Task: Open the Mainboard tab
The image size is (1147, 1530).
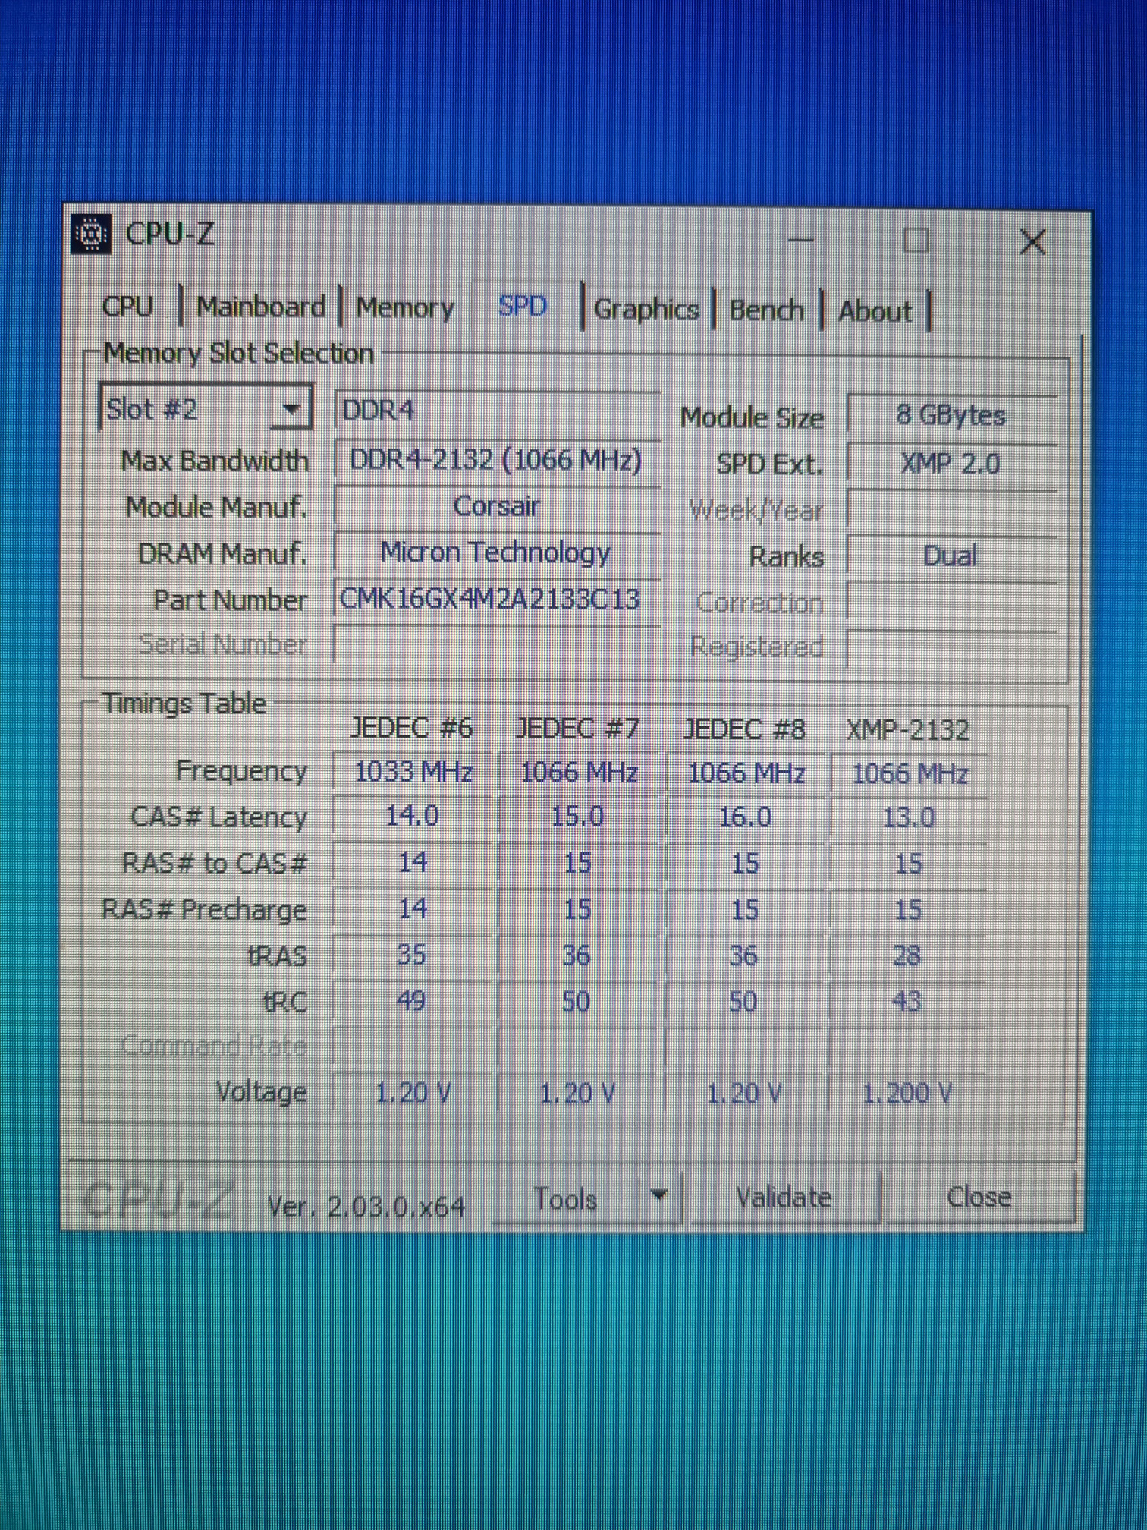Action: pyautogui.click(x=260, y=307)
